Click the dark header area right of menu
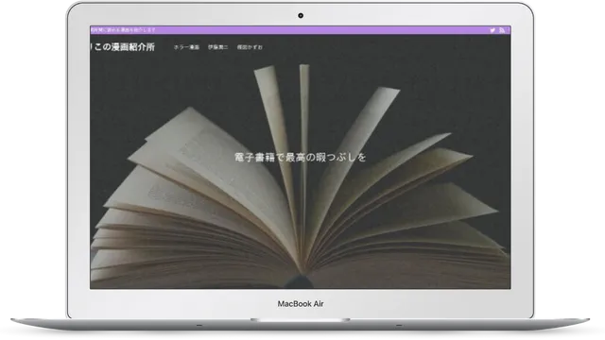 click(386, 47)
